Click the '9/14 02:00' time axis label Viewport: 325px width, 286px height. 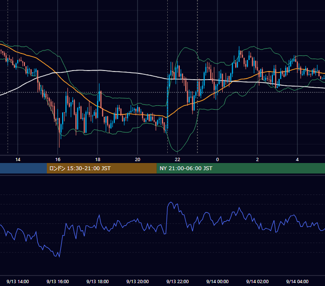pos(258,281)
